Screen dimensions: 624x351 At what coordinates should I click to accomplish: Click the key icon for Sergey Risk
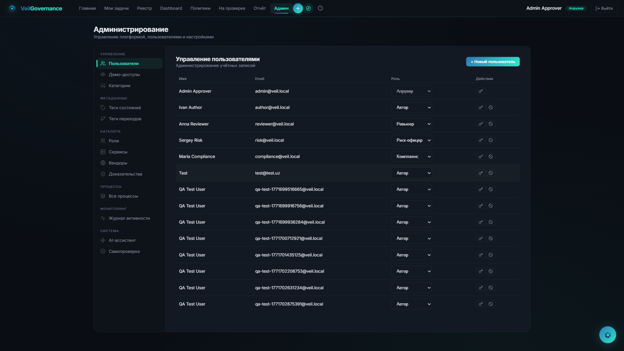tap(481, 140)
